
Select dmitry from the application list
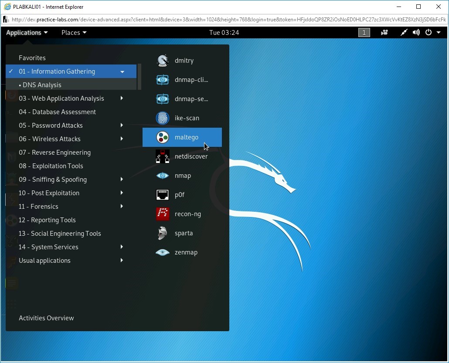(x=184, y=61)
